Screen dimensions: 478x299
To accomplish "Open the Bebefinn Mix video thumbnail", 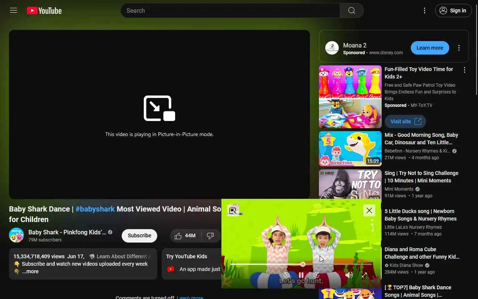I will [350, 149].
